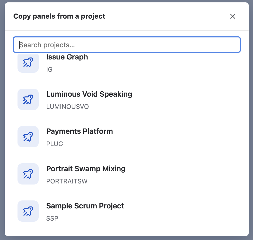
Task: Click the Luminous Void Speaking rocket icon
Action: click(28, 99)
